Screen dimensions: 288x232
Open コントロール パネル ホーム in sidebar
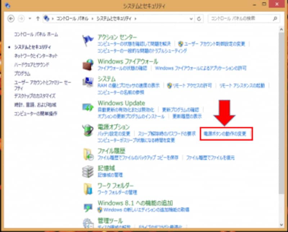(36, 34)
